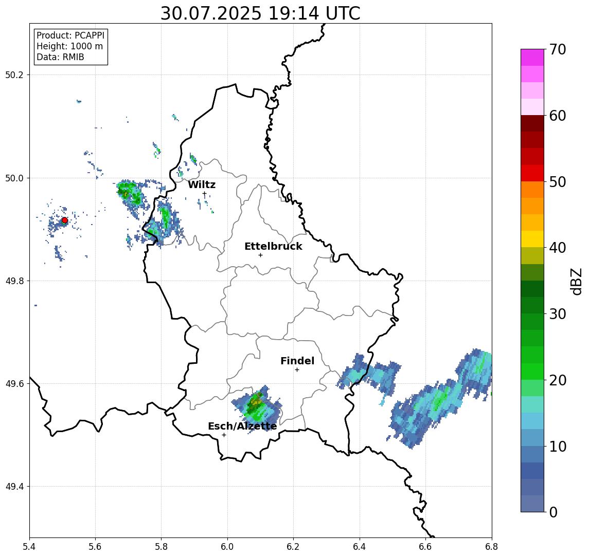Click the longitude label 6.6
The height and width of the screenshot is (557, 589).
(x=425, y=547)
